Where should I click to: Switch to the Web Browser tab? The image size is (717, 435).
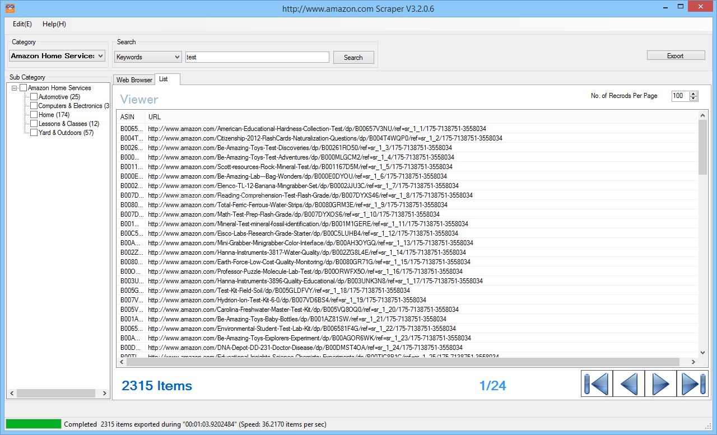[134, 80]
